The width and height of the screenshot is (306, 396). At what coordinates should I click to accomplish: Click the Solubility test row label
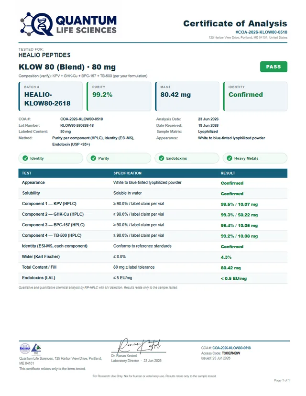(x=31, y=193)
